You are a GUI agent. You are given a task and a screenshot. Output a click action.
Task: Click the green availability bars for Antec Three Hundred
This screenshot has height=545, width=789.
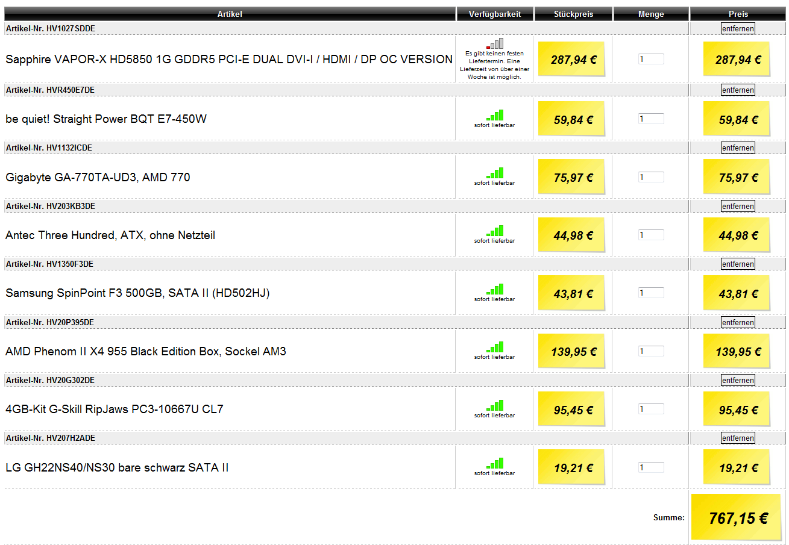[495, 231]
